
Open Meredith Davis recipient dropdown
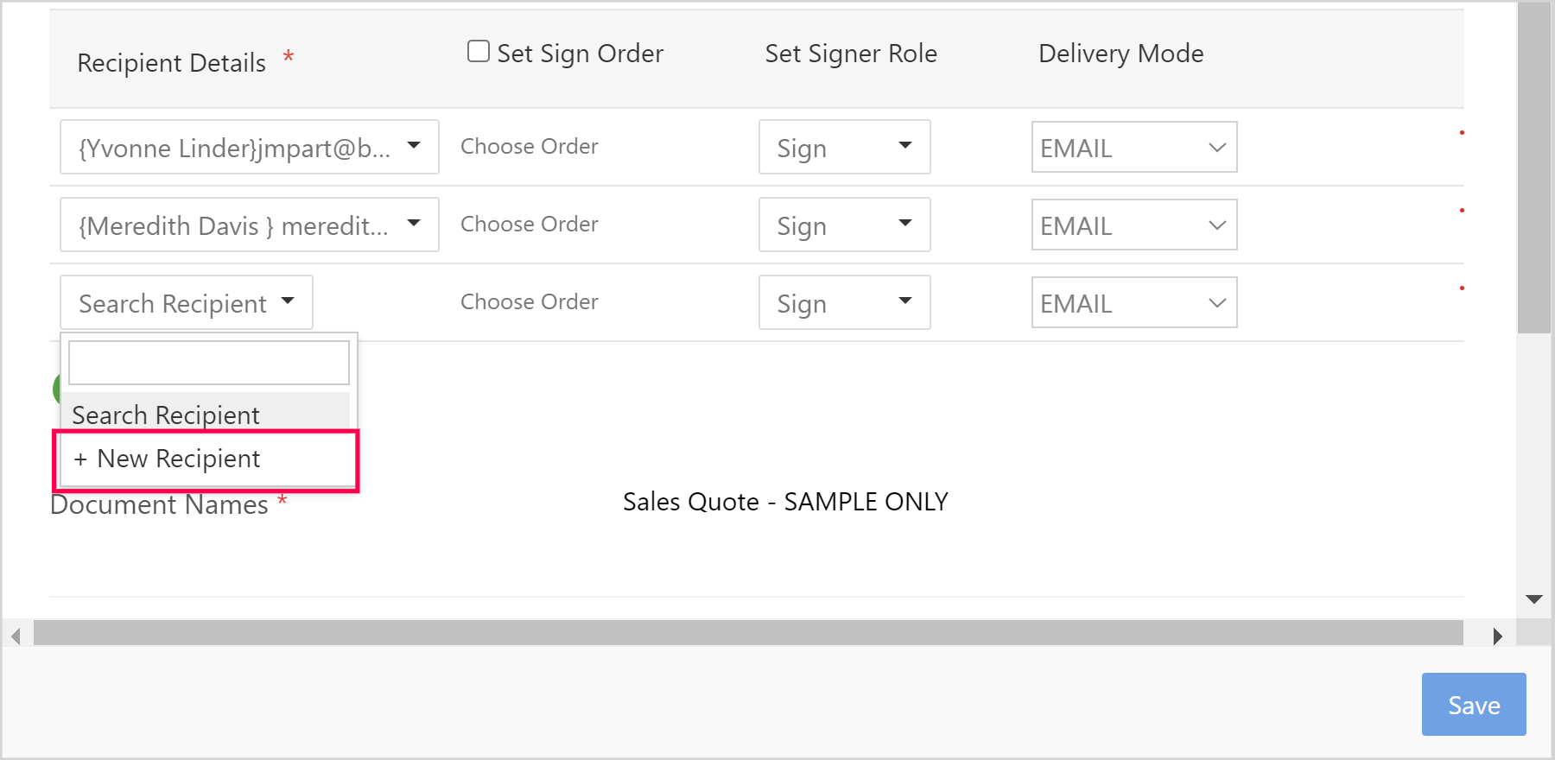(x=249, y=225)
